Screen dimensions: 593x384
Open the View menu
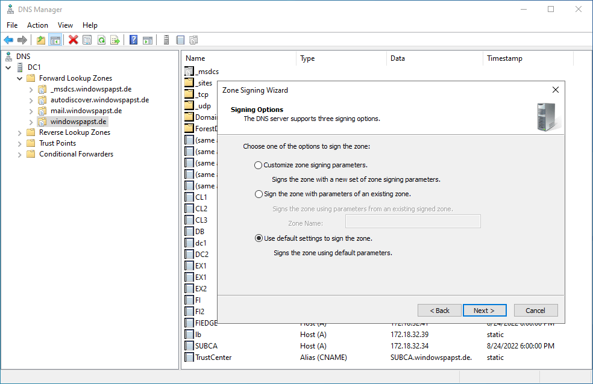point(65,25)
